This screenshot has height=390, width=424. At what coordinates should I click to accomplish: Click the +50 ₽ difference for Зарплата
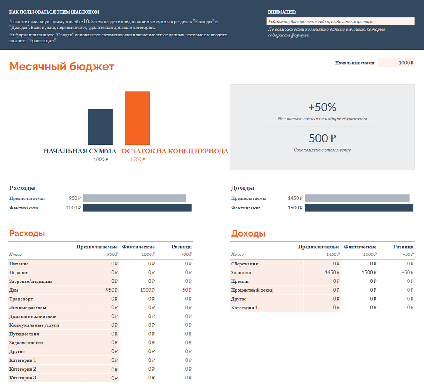[x=396, y=272]
